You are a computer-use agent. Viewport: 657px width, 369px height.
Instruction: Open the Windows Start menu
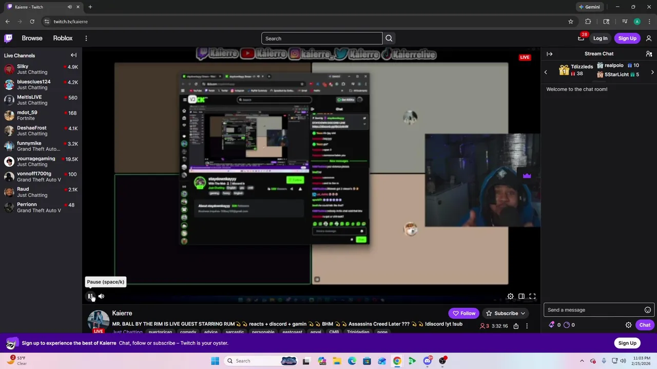[215, 361]
